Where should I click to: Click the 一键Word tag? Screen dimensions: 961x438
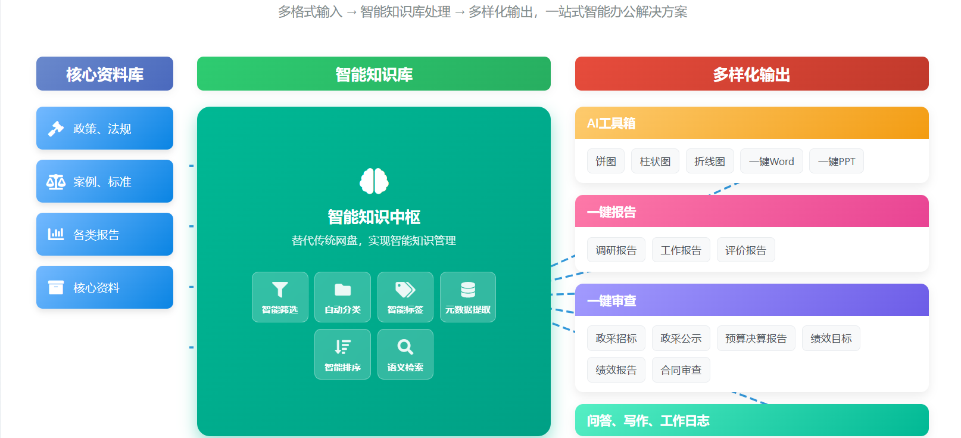771,161
